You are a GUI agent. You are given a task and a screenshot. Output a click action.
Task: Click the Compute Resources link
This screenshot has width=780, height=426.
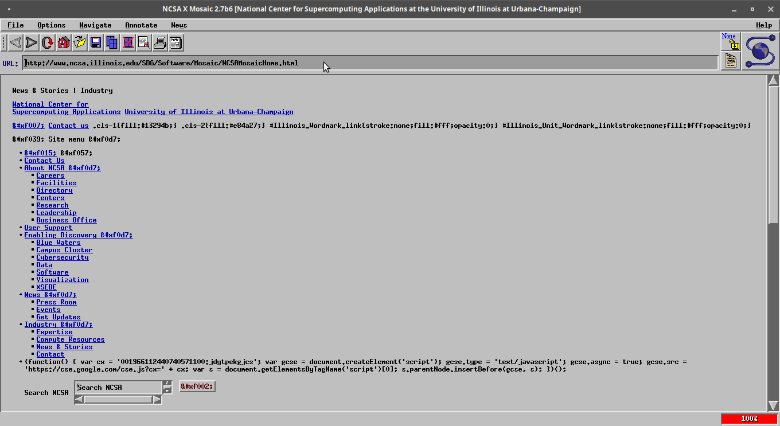click(x=71, y=339)
